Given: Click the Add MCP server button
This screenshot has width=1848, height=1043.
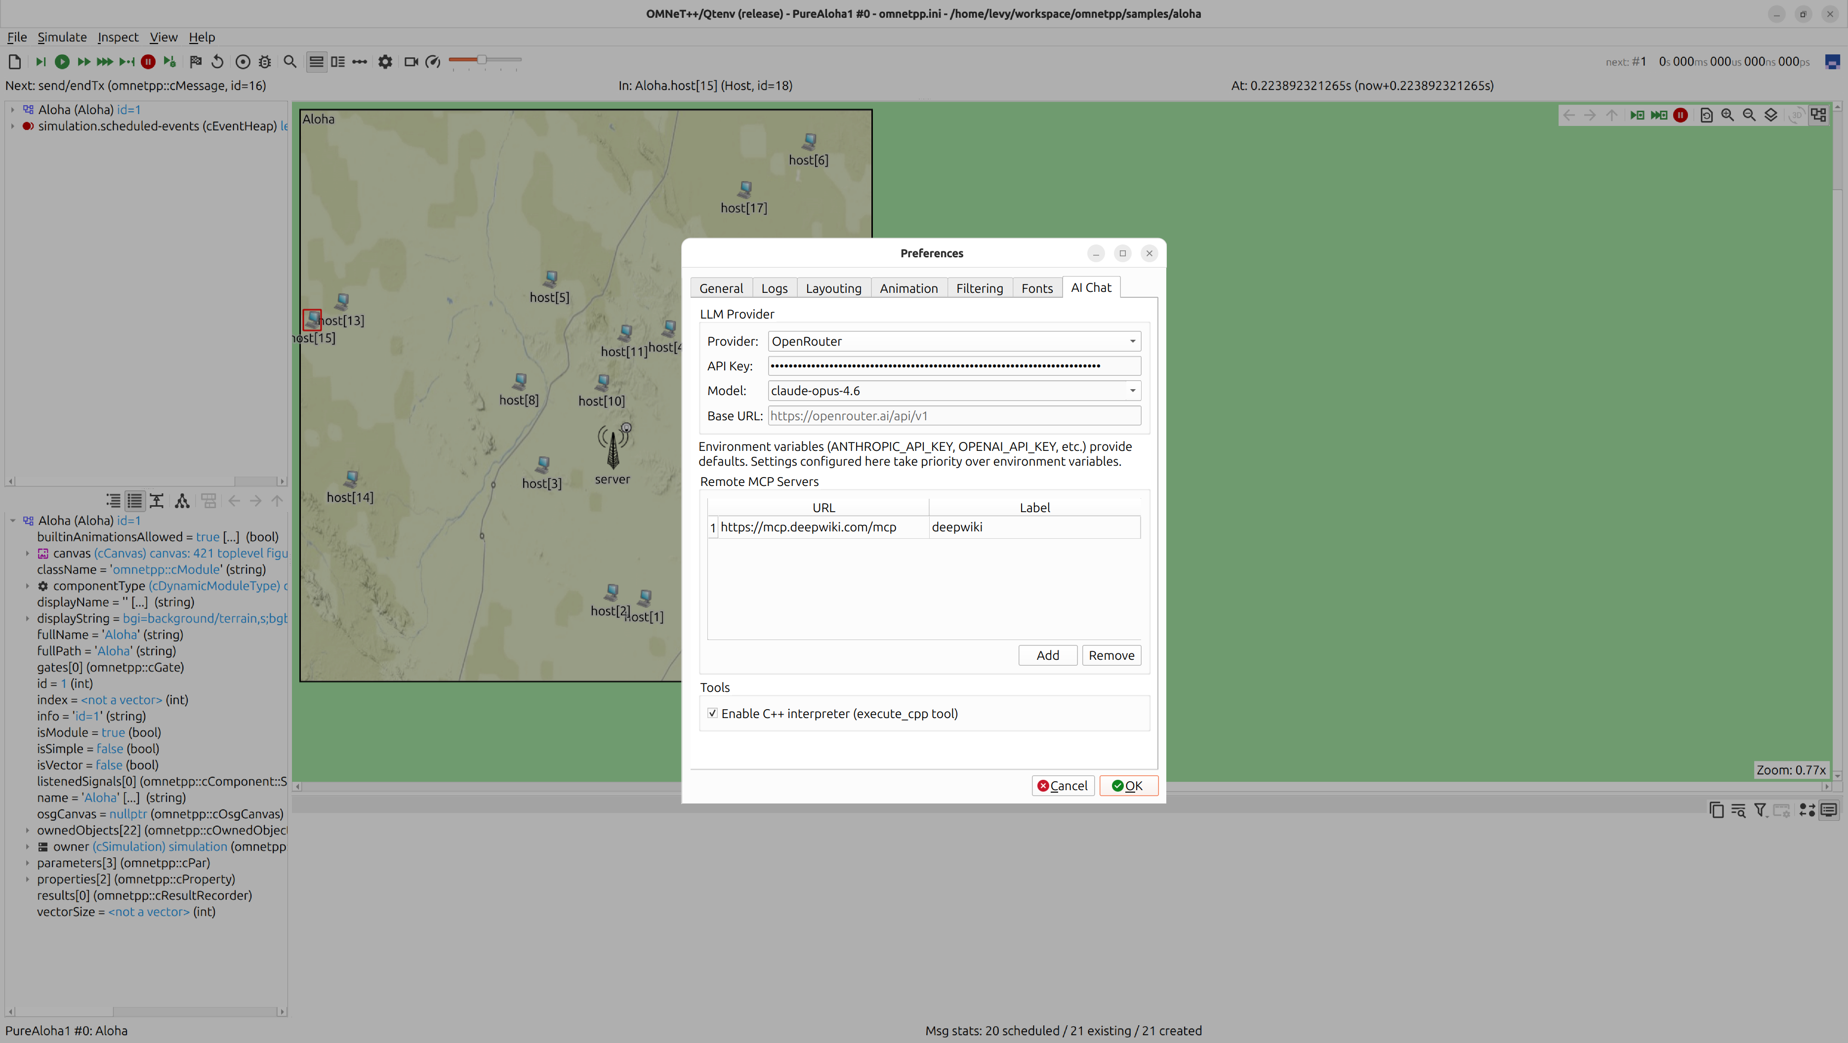Looking at the screenshot, I should [x=1047, y=655].
